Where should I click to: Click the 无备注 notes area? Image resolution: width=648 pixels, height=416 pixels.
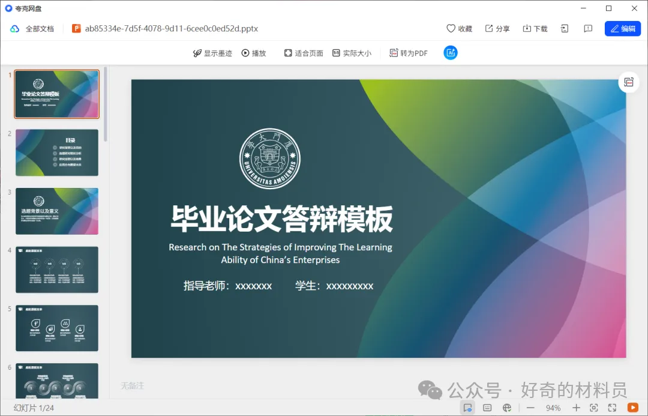tap(132, 386)
